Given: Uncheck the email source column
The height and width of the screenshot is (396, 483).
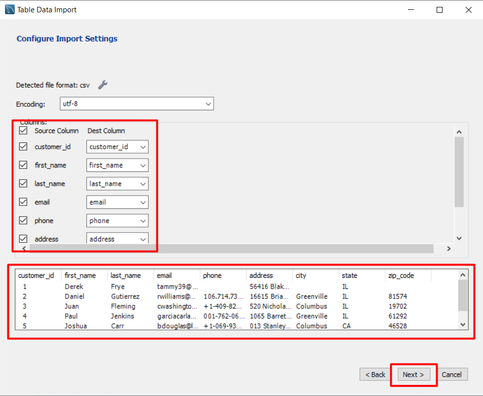Looking at the screenshot, I should click(x=23, y=202).
